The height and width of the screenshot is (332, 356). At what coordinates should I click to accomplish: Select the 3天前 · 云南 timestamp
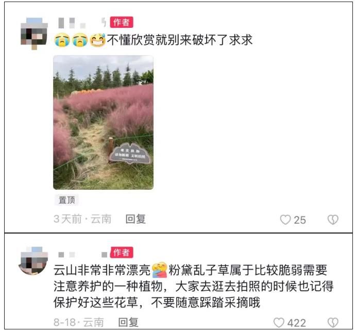82,219
